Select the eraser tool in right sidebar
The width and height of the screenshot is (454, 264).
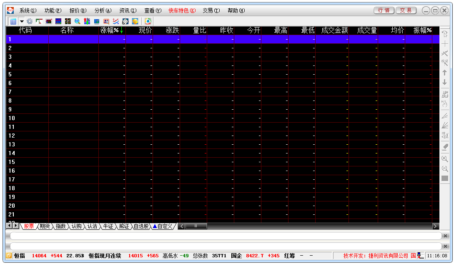coord(445,147)
